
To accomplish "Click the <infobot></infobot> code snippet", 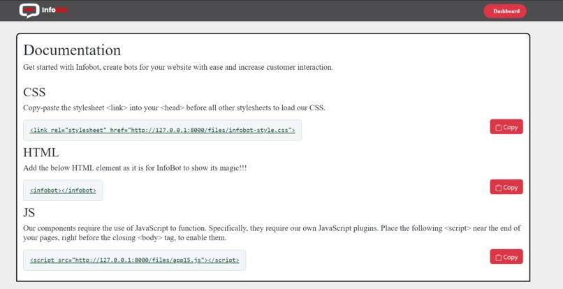I will (x=63, y=191).
